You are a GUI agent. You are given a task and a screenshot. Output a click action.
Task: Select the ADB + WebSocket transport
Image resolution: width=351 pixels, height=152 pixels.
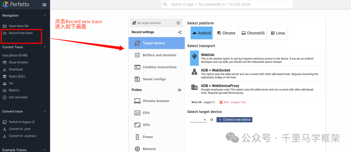(255, 74)
